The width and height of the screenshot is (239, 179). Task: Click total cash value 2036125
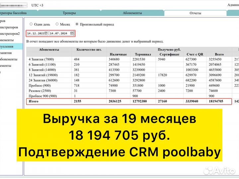coord(115,101)
